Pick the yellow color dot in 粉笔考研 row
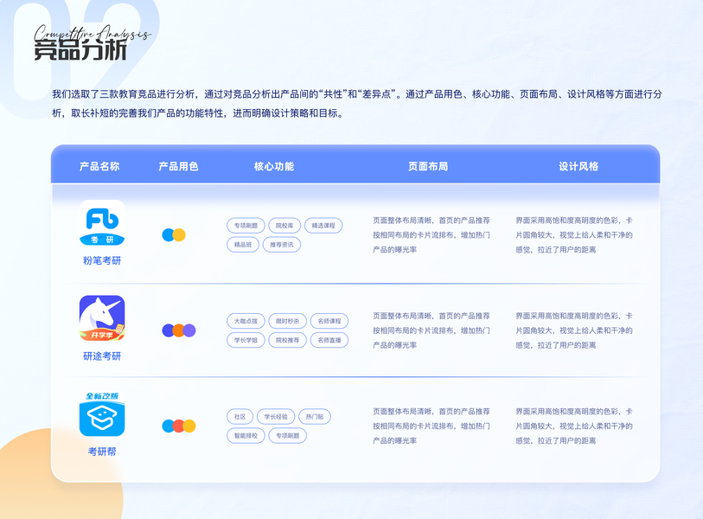703x519 pixels. [179, 235]
